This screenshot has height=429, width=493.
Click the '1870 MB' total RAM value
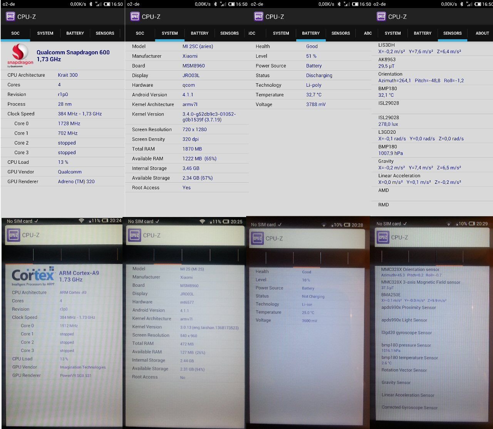tap(192, 149)
